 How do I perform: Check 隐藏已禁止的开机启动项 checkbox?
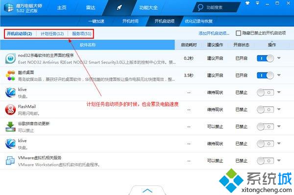click(238, 33)
